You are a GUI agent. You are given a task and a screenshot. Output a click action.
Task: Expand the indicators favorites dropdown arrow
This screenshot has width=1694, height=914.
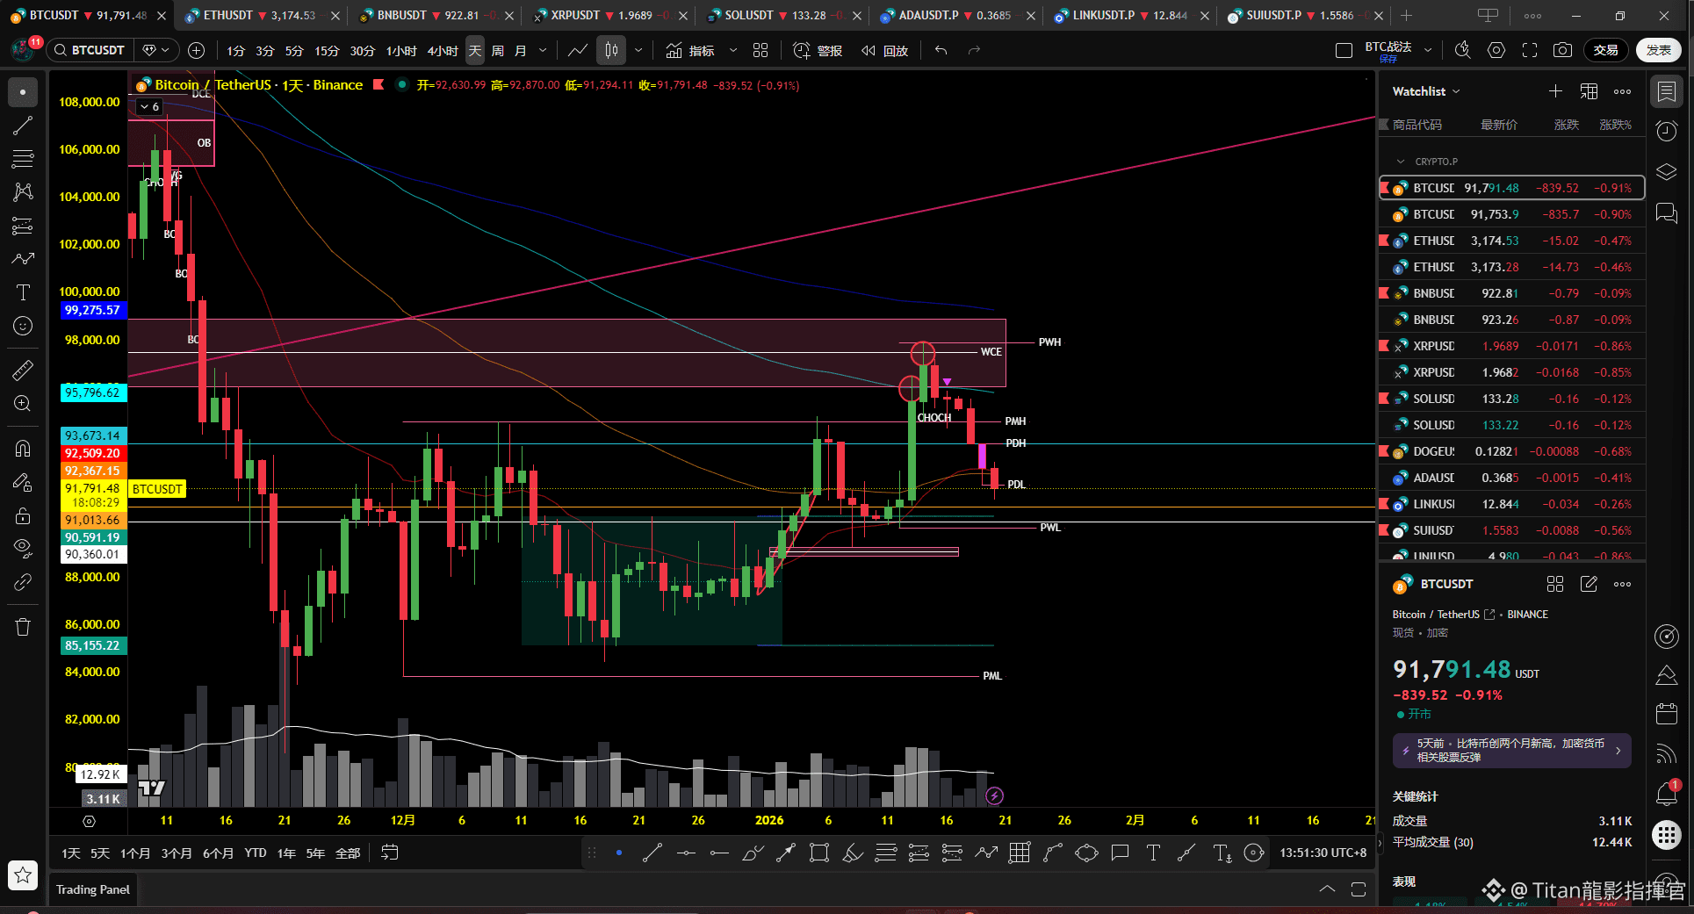733,50
